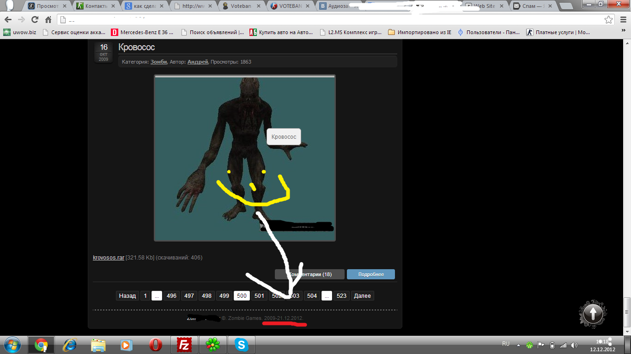Screen dimensions: 631x354
Task: Open ICQ flower icon in taskbar
Action: pos(212,345)
